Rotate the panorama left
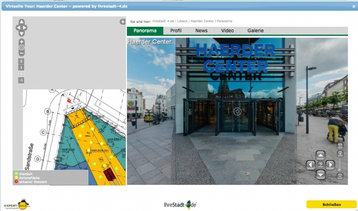The image size is (358, 211). click(x=310, y=165)
